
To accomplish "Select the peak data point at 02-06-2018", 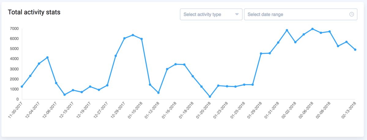I will 312,29.
